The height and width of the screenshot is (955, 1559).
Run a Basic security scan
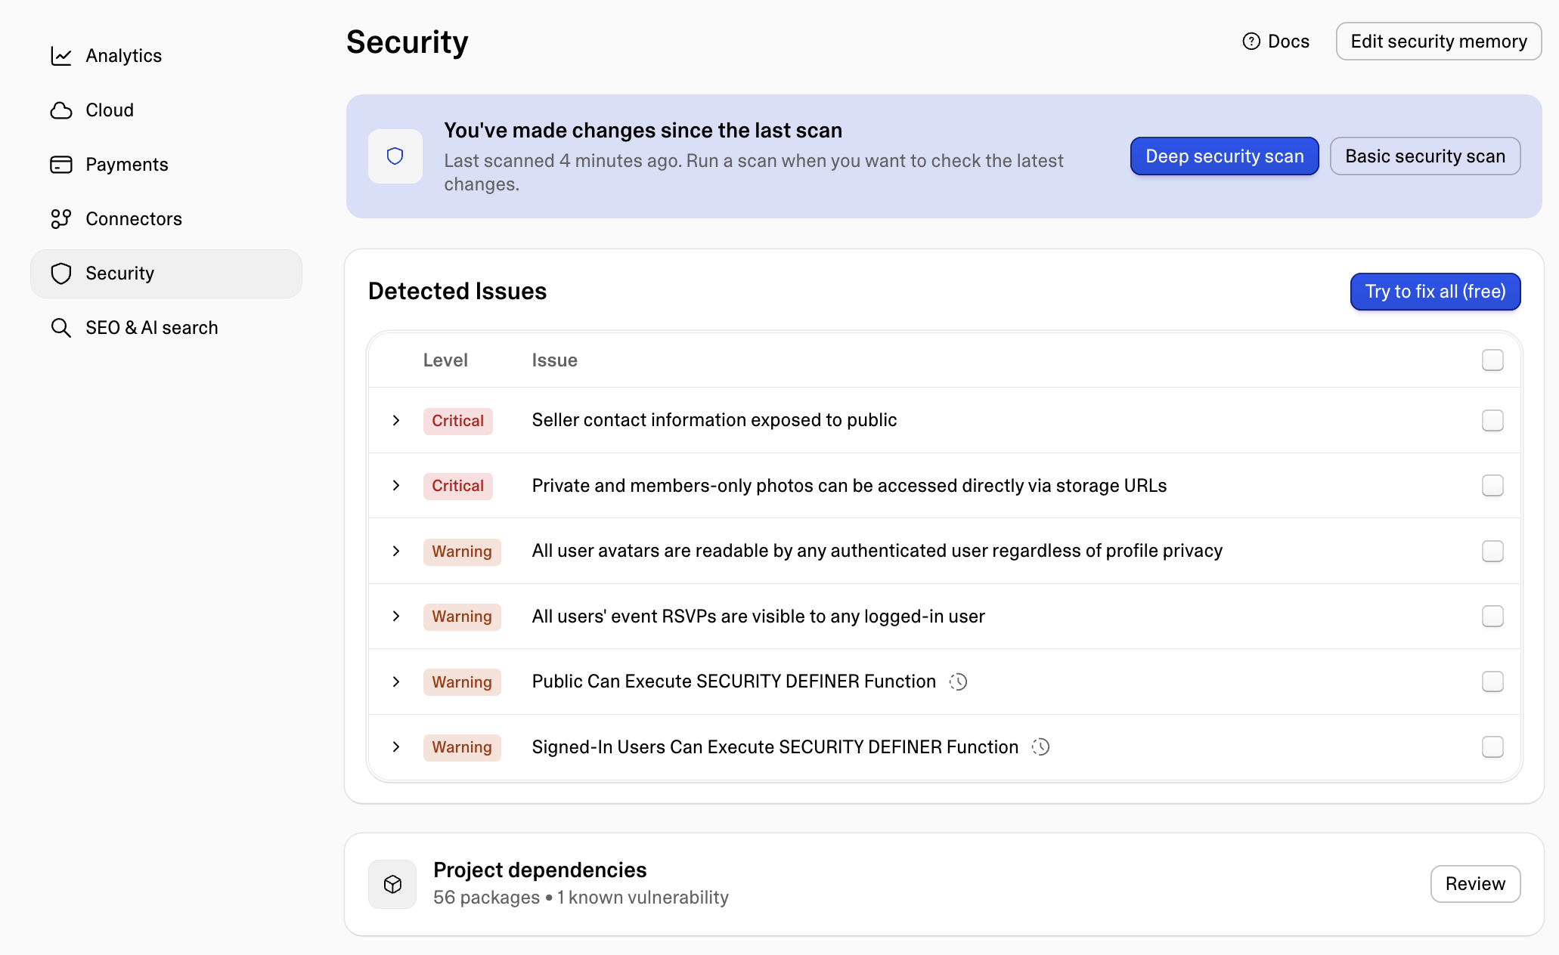pyautogui.click(x=1425, y=156)
